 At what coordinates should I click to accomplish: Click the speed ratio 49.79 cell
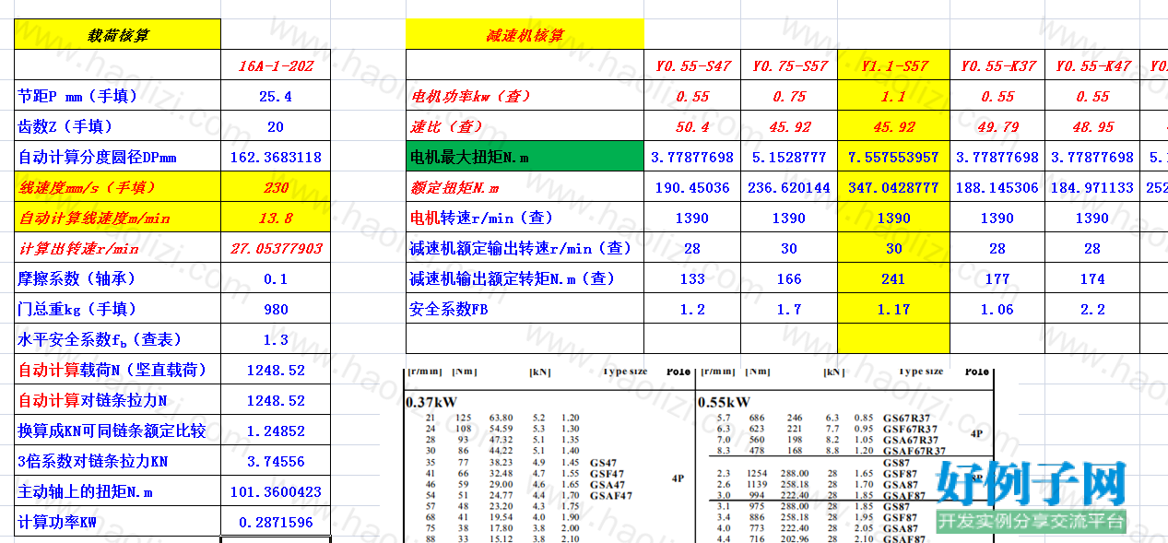coord(997,126)
